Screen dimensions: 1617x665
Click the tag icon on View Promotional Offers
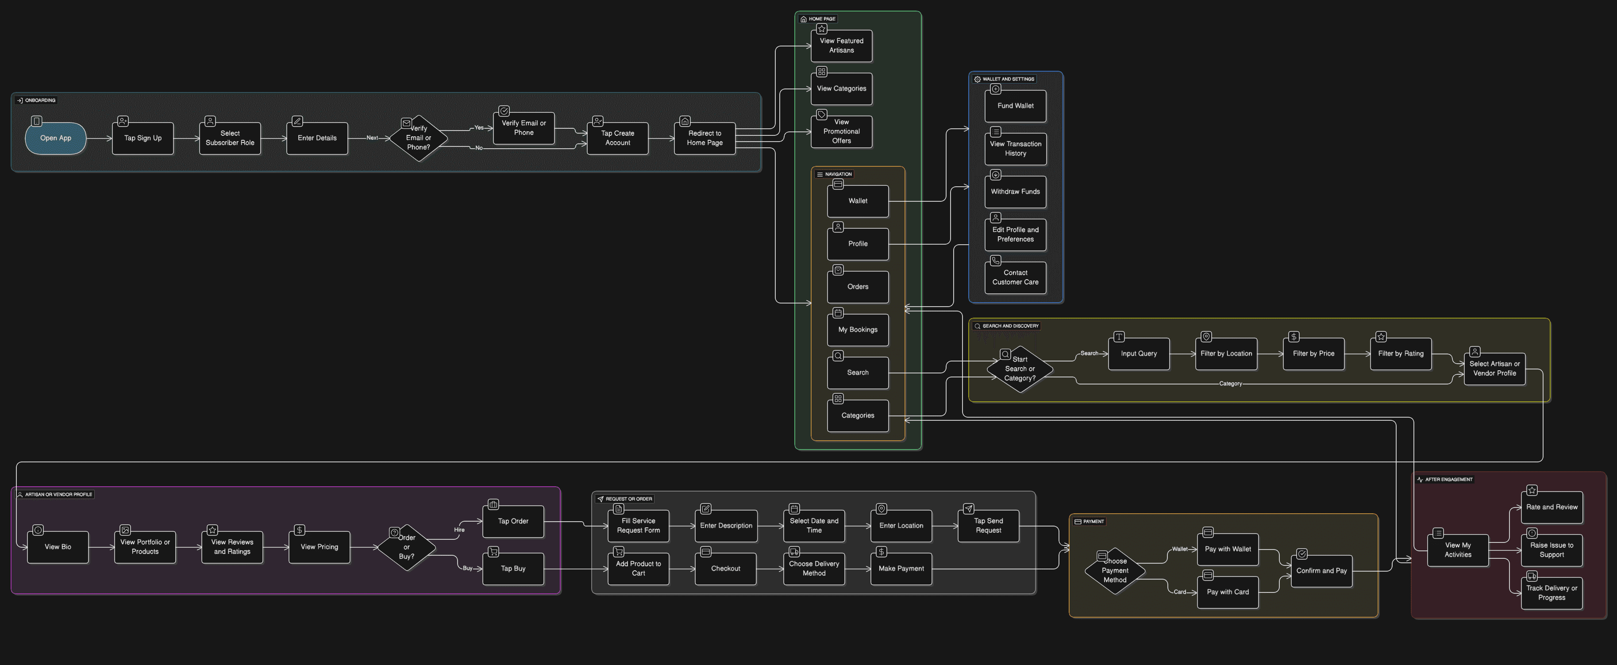coord(822,114)
